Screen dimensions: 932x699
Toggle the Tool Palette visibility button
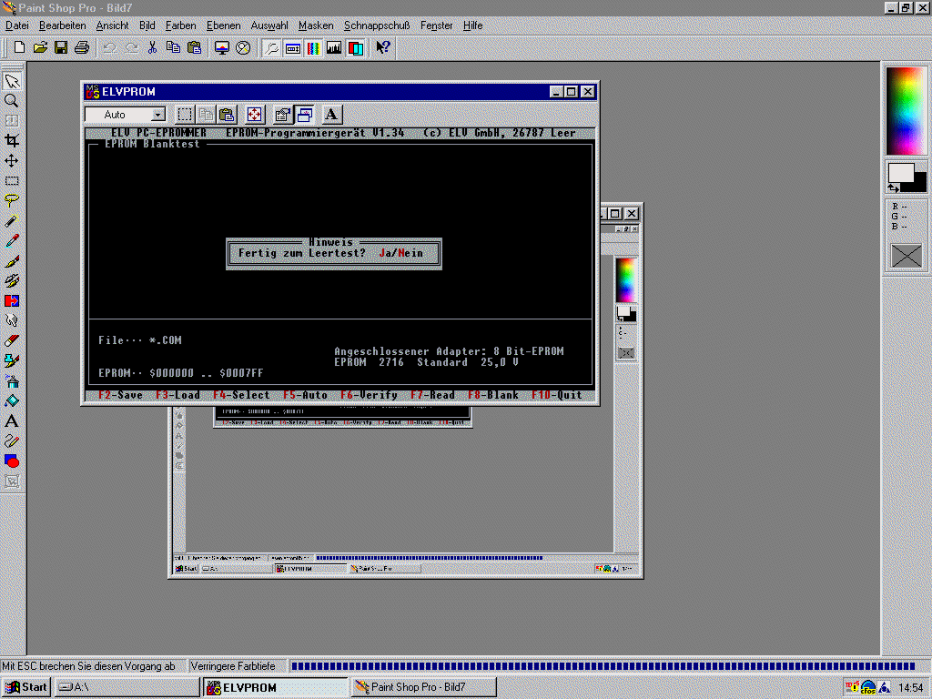tap(271, 47)
